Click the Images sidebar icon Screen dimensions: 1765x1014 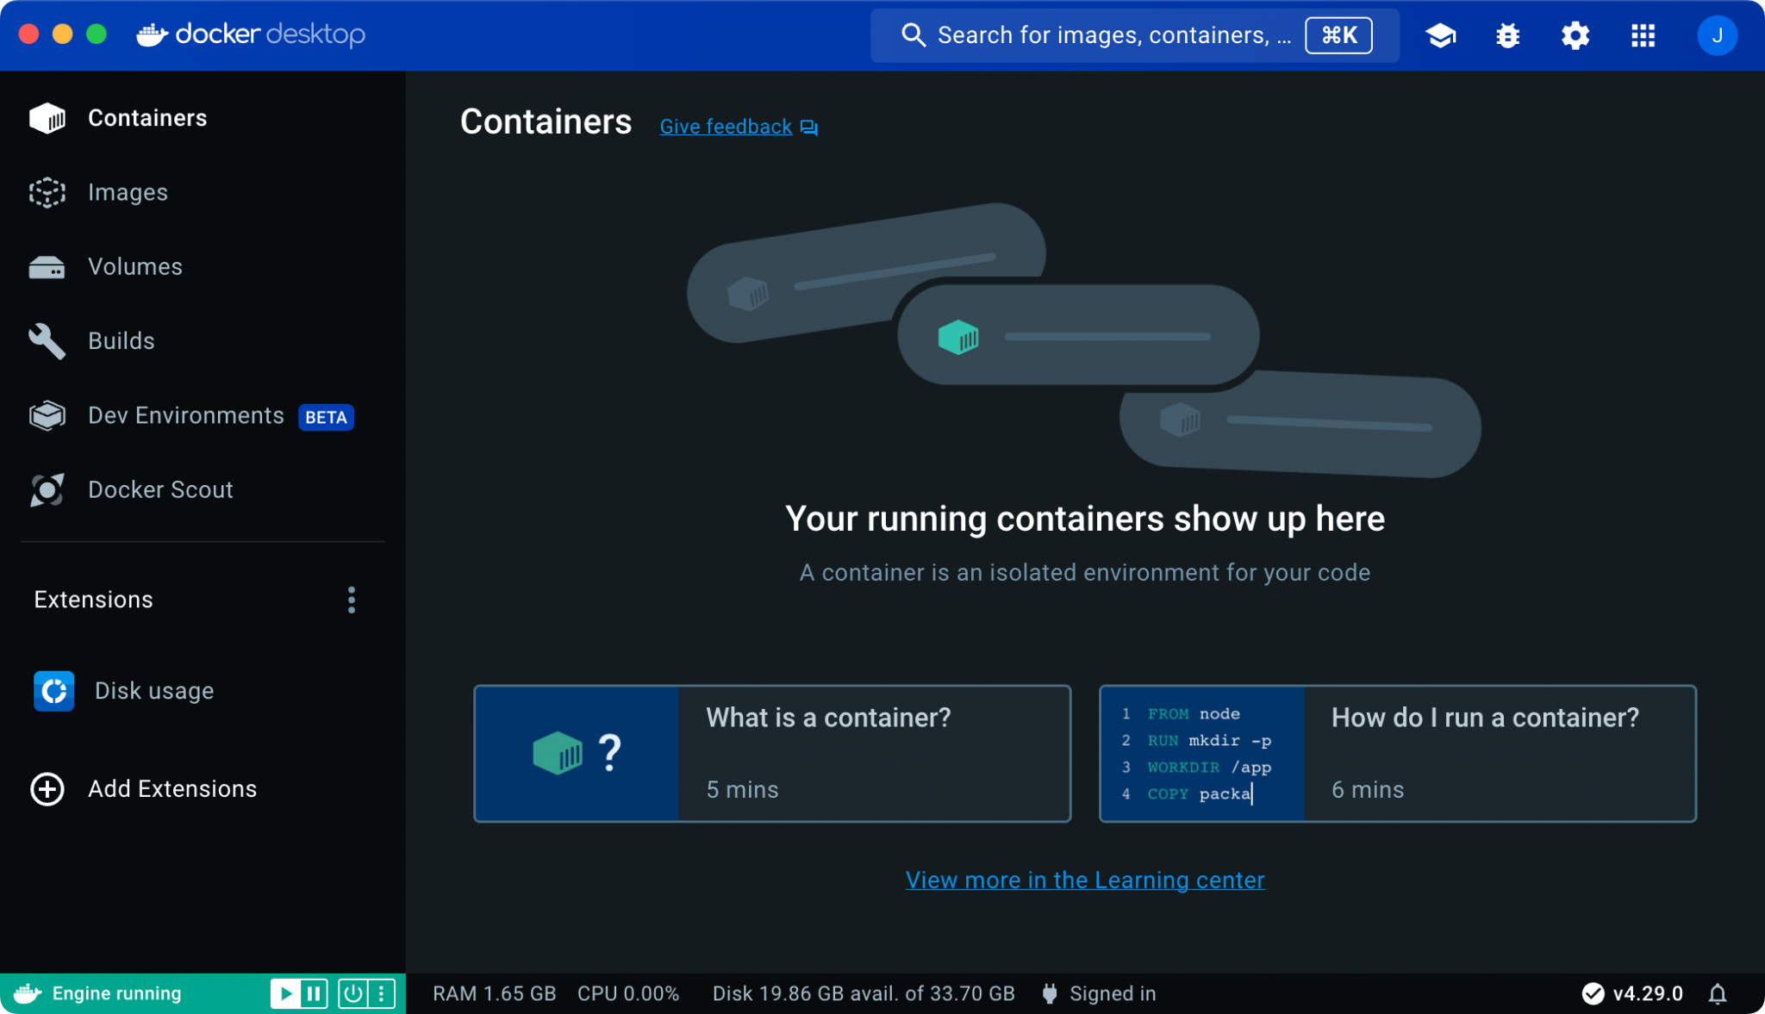pos(47,192)
